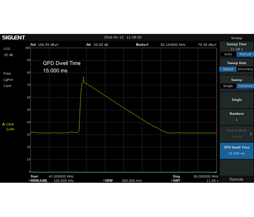Click the Remote button
This screenshot has height=217, width=254.
pyautogui.click(x=236, y=179)
